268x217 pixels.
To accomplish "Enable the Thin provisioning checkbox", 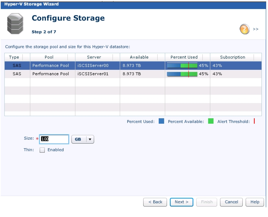I will (x=42, y=150).
